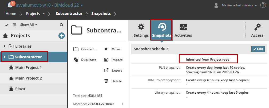Select Main Project 2 in tree
This screenshot has height=108, width=269.
pyautogui.click(x=28, y=78)
